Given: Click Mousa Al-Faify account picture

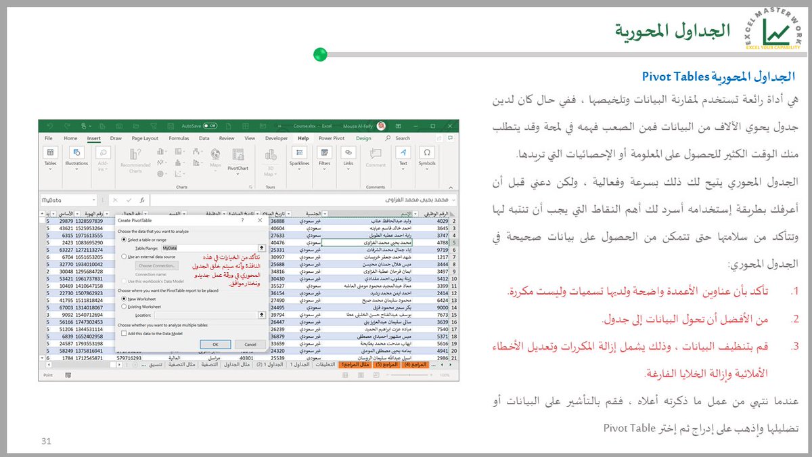Looking at the screenshot, I should (381, 126).
